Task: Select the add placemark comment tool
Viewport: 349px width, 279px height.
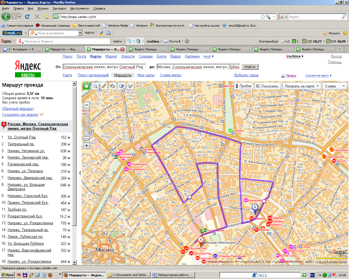Action: [x=122, y=86]
